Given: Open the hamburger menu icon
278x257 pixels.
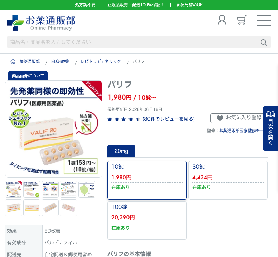Looking at the screenshot, I should [x=264, y=20].
